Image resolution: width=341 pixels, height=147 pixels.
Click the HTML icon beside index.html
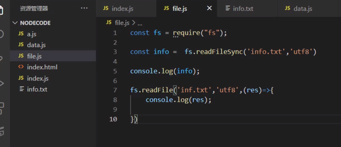(21, 67)
